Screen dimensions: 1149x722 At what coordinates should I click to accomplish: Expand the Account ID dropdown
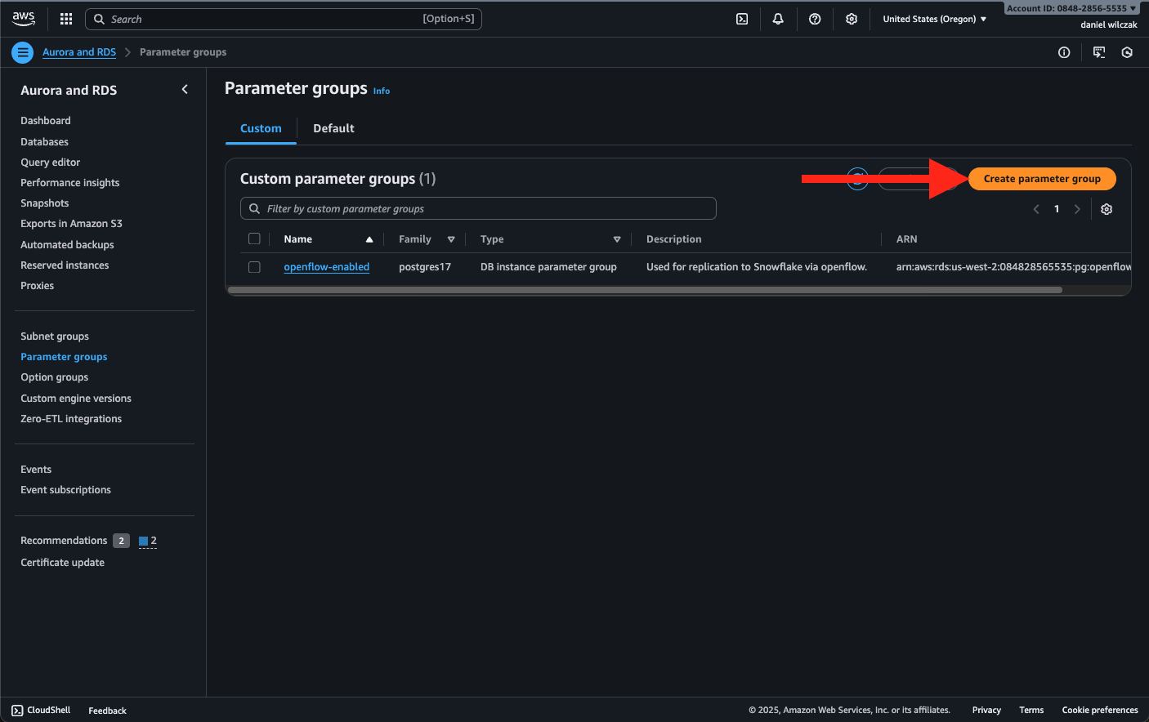[1071, 8]
